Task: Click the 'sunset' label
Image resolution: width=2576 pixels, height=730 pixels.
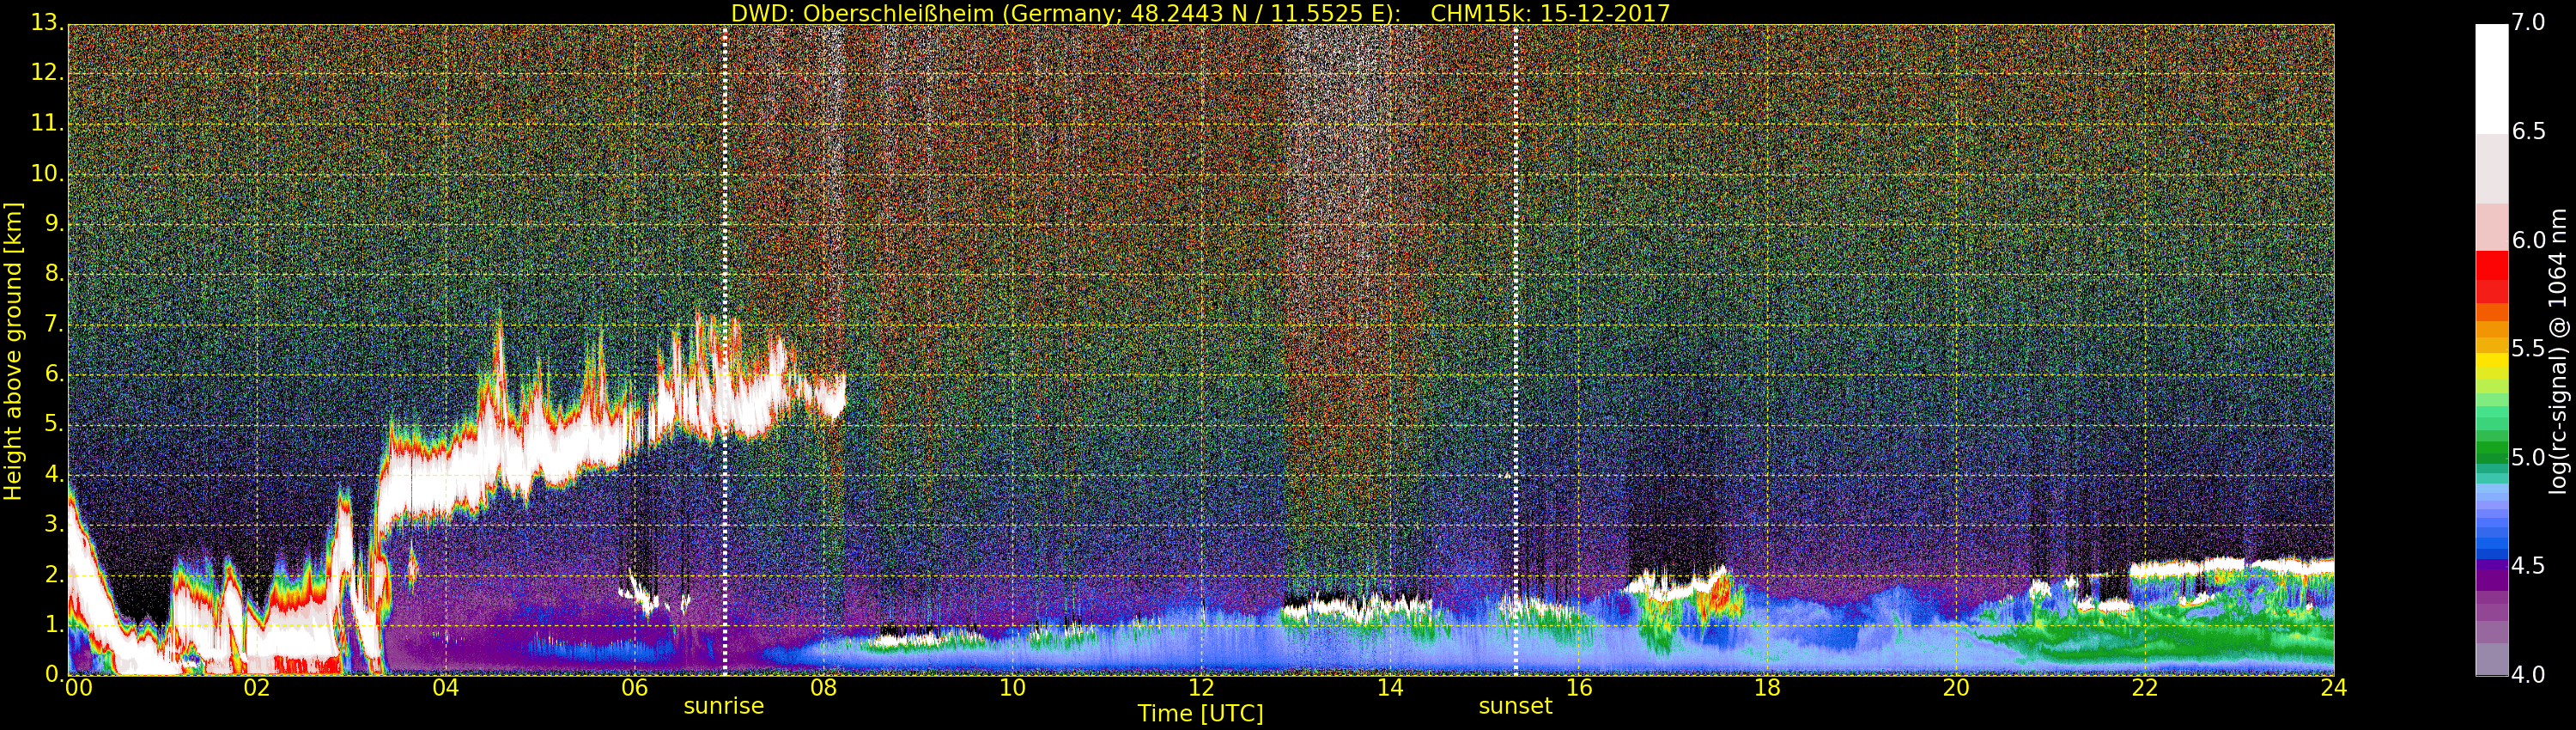Action: tap(1515, 706)
